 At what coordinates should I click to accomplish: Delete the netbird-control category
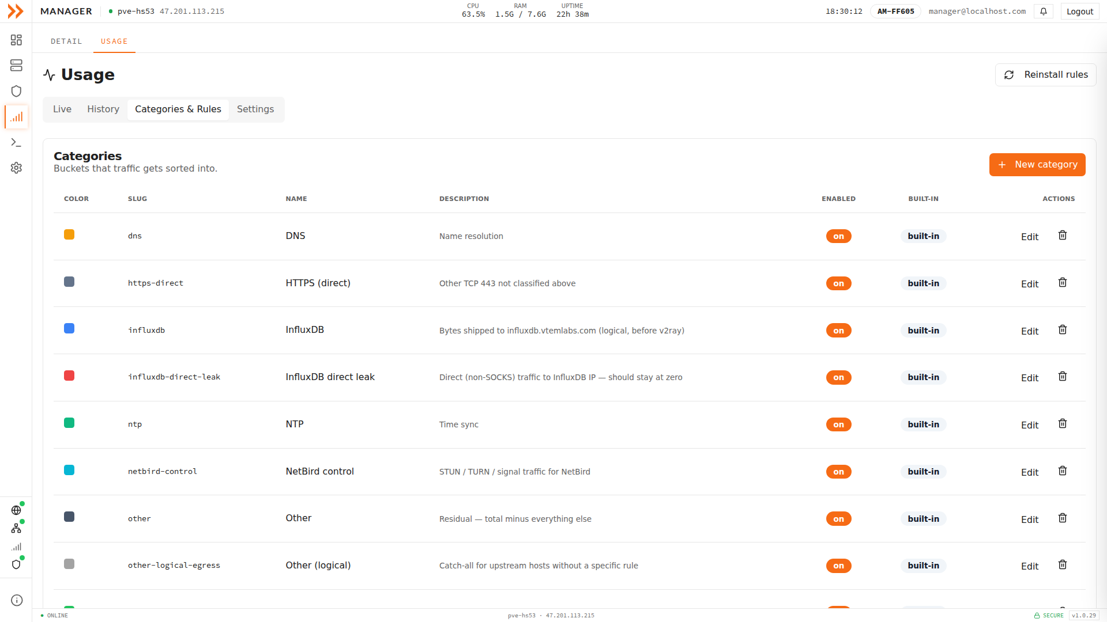click(x=1063, y=471)
